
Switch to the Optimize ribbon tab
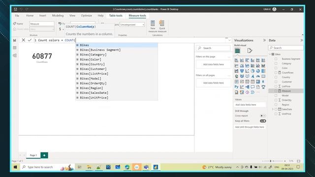87,15
